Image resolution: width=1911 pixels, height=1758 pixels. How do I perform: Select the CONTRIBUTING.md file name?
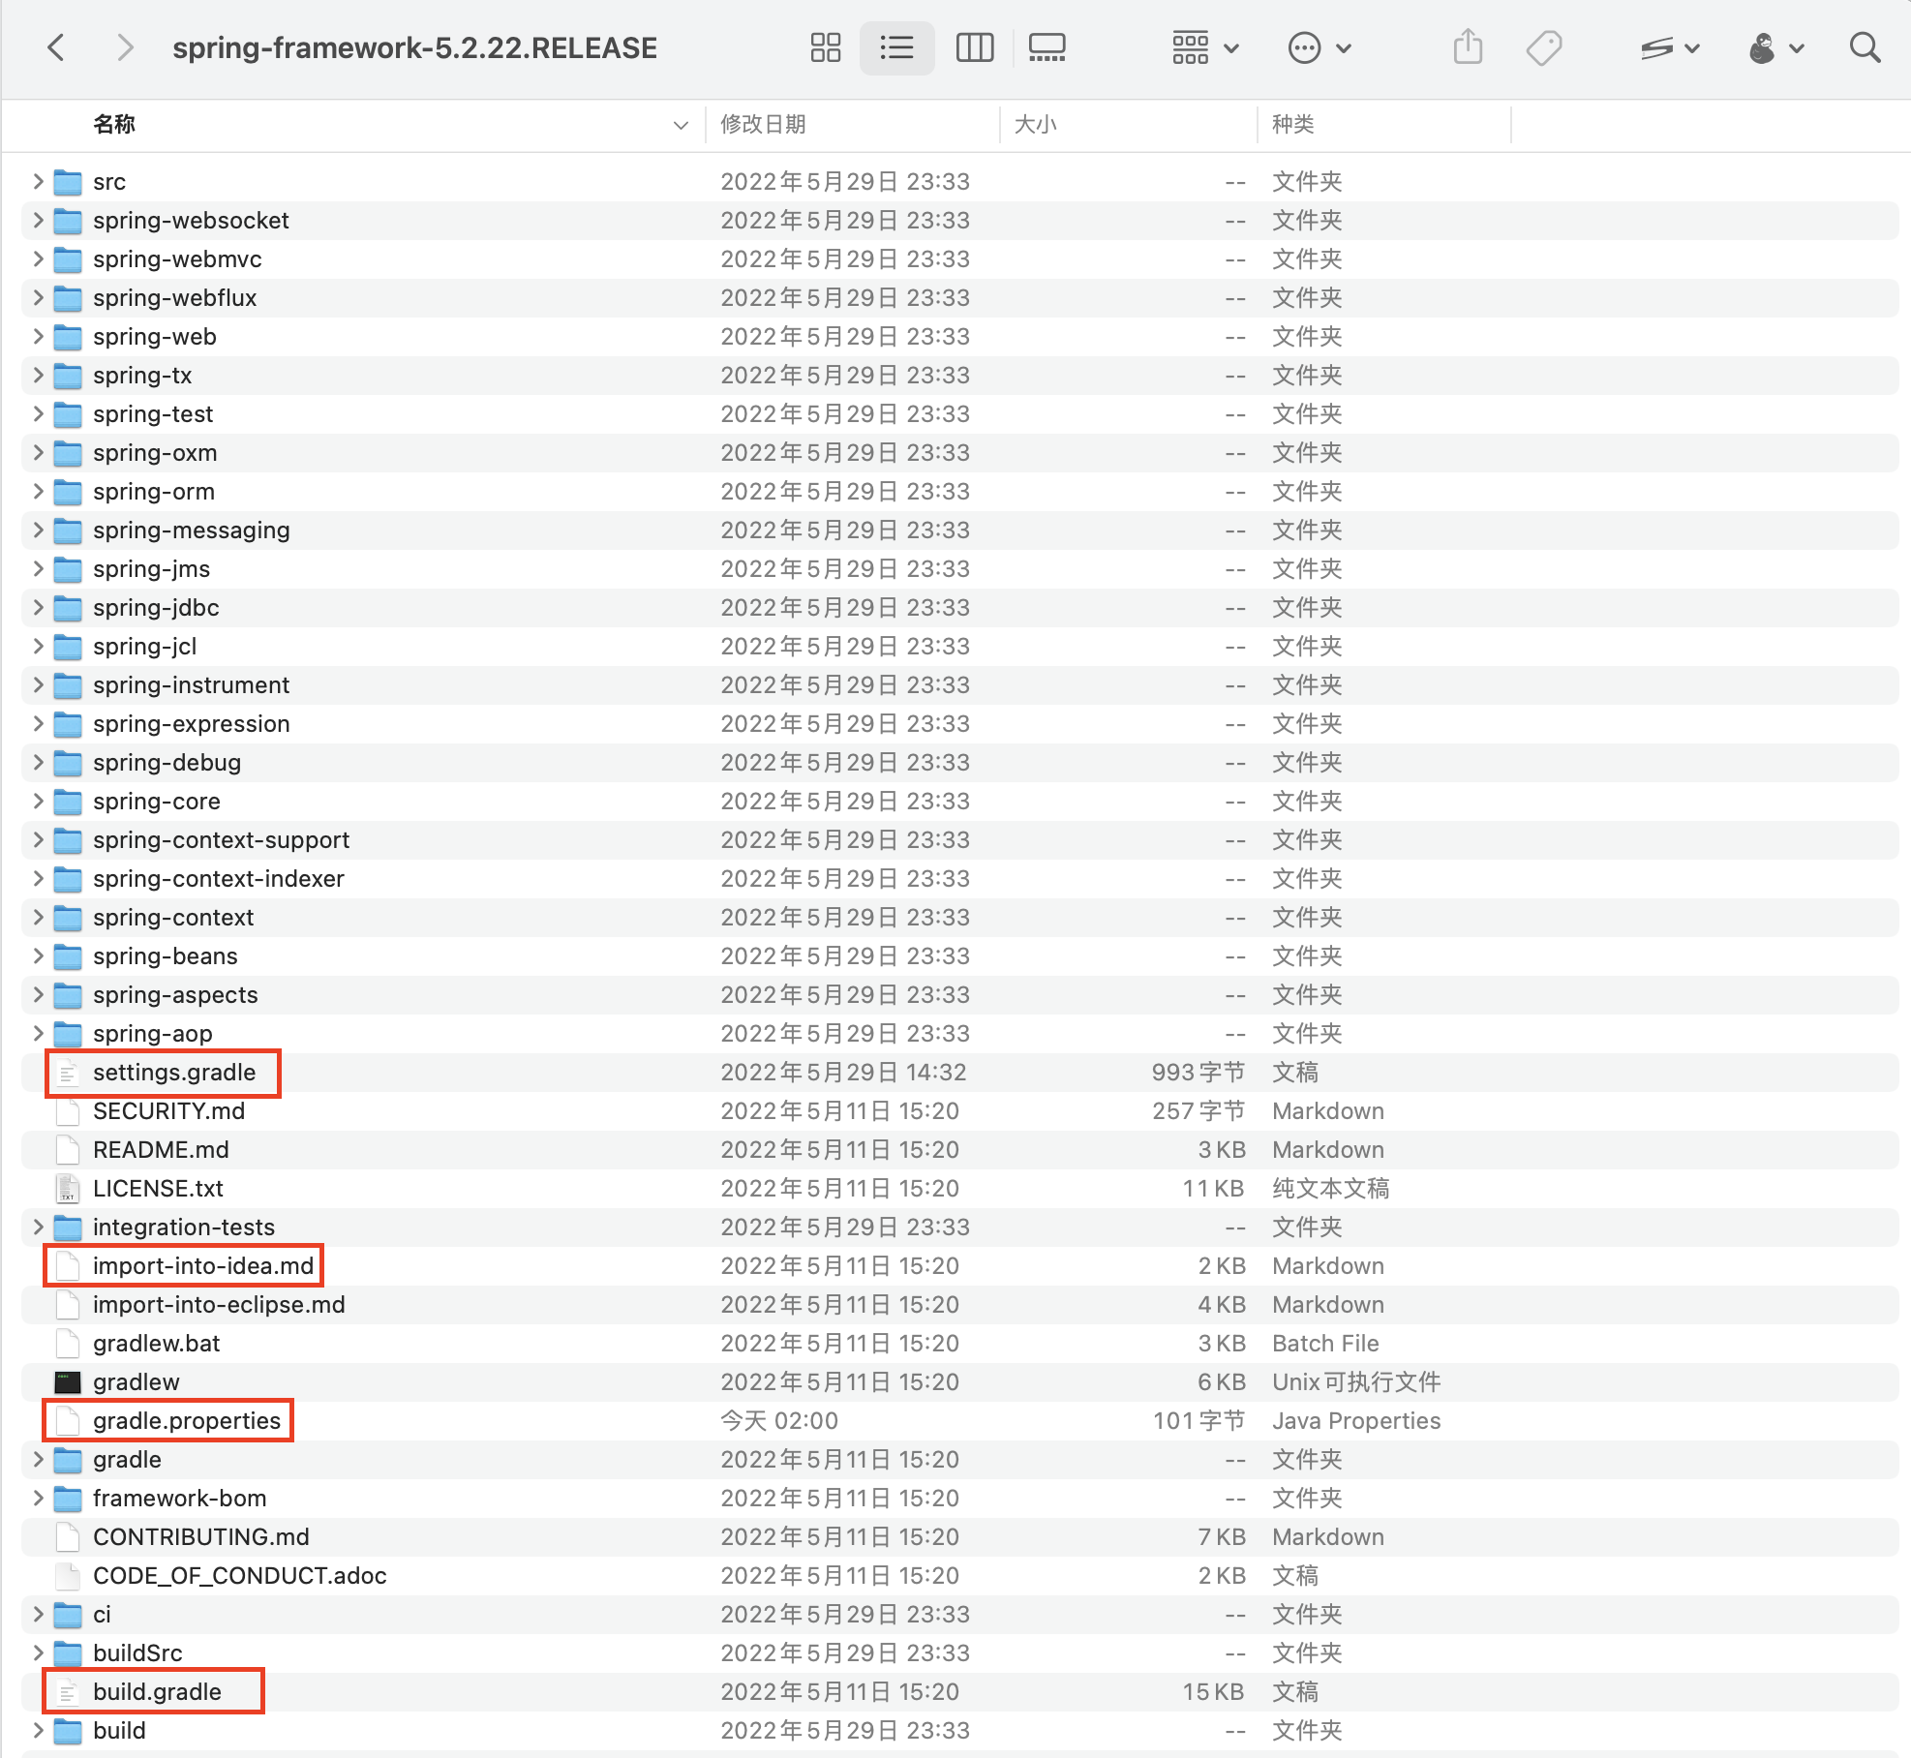[x=200, y=1536]
